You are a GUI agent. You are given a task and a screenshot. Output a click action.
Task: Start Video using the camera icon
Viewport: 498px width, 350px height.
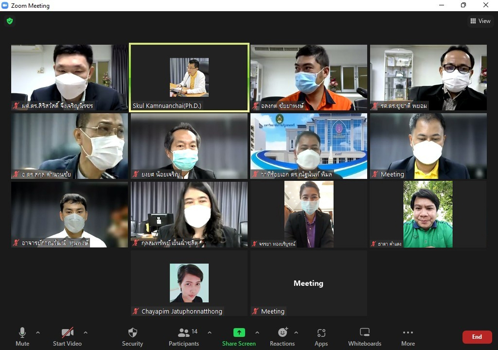67,332
